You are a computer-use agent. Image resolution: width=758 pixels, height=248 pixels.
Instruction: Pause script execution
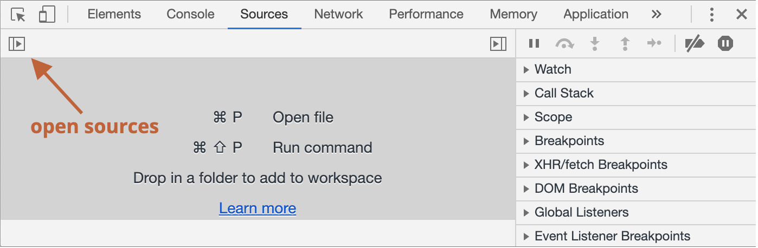click(x=534, y=44)
